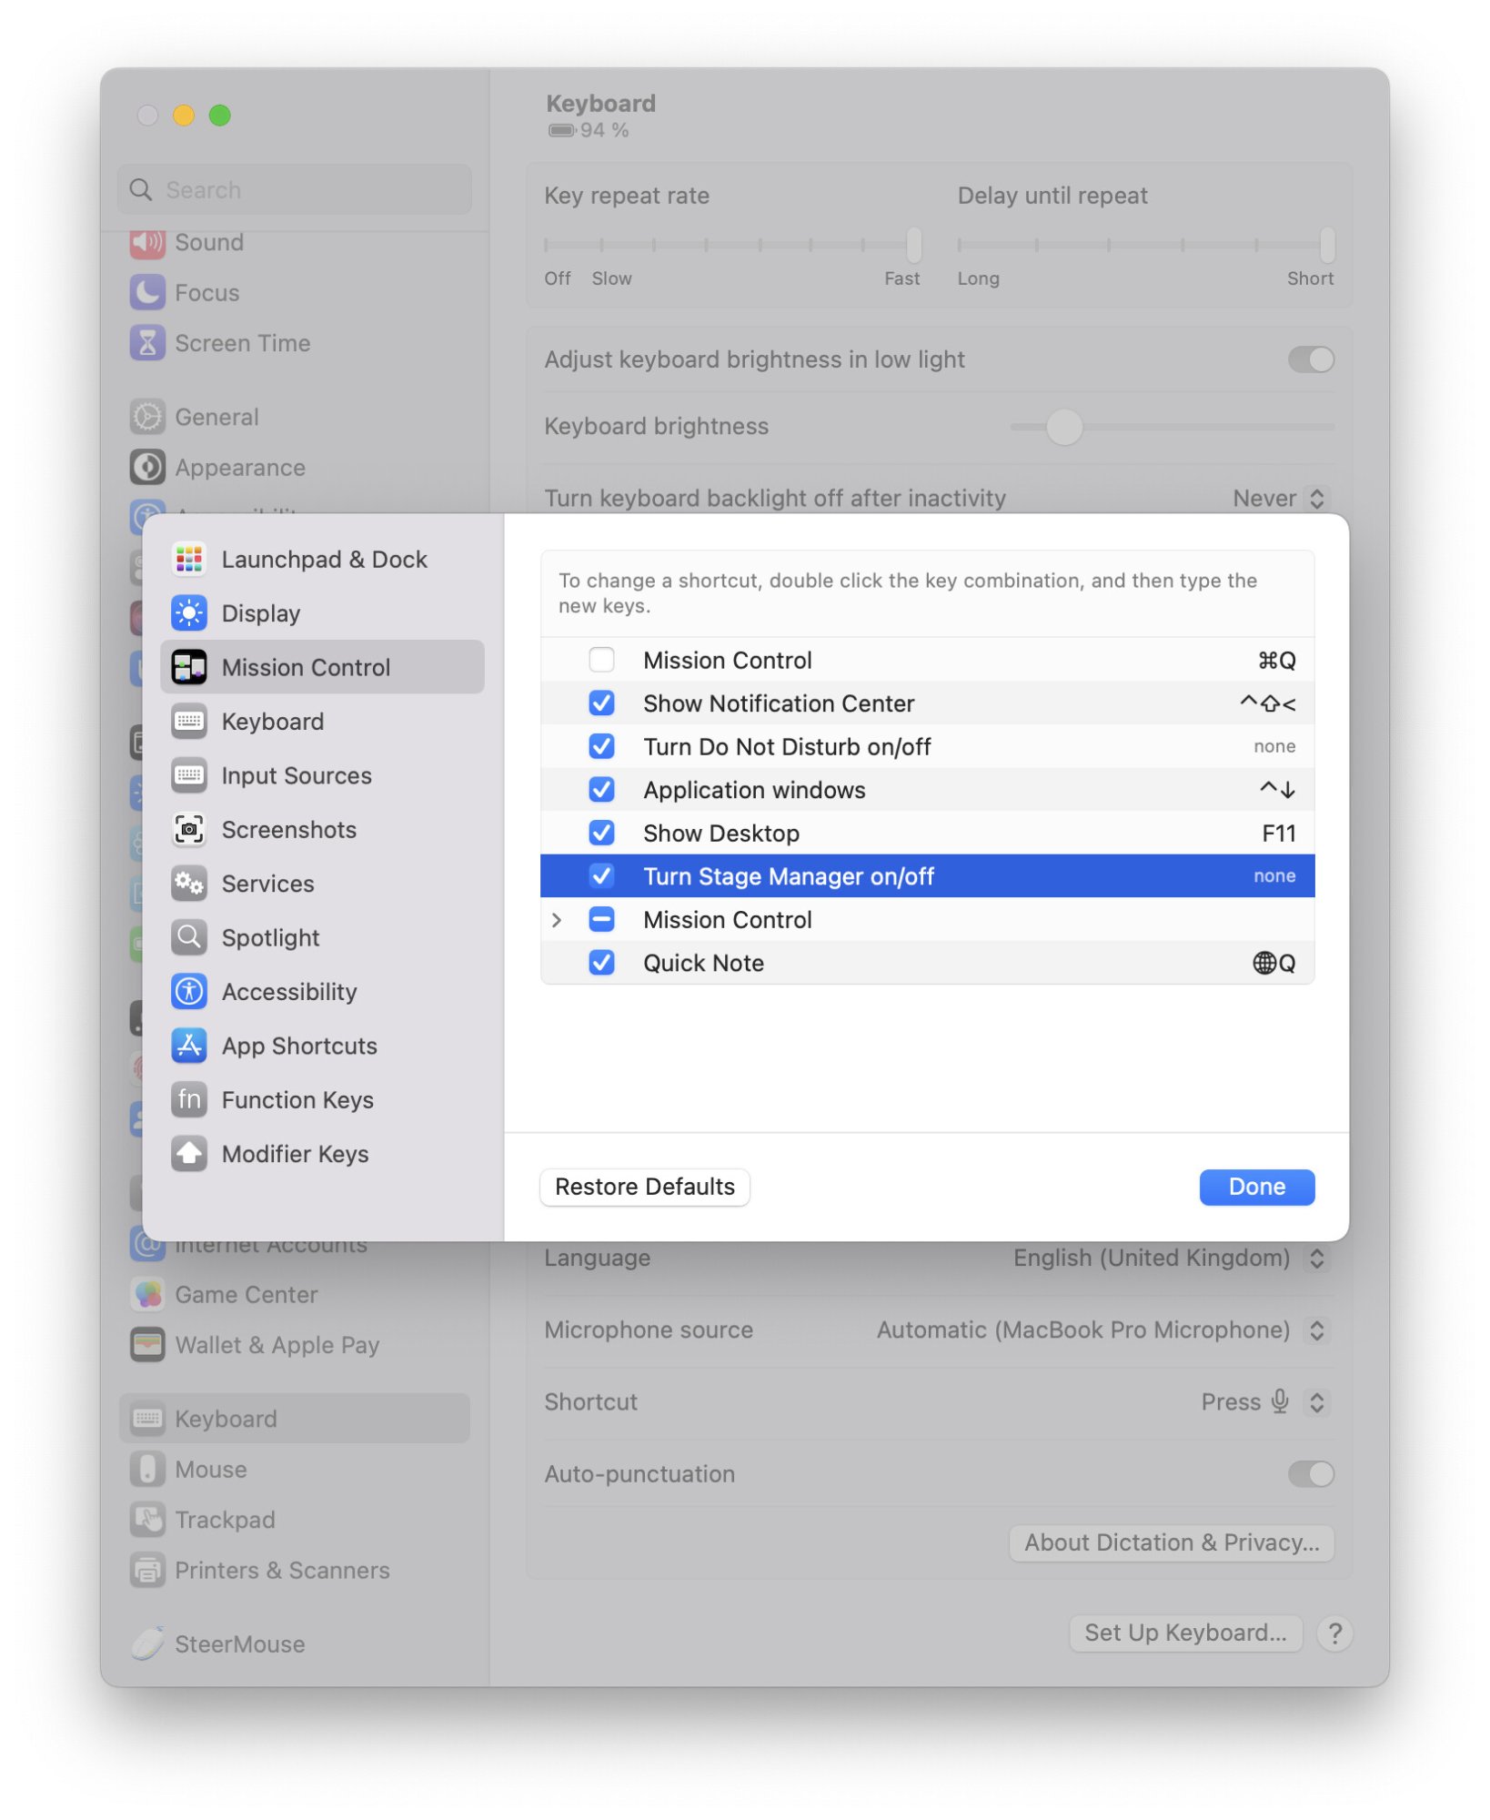Click the Delay until repeat slider handle
Screen dimensions: 1490x1820
[1327, 244]
